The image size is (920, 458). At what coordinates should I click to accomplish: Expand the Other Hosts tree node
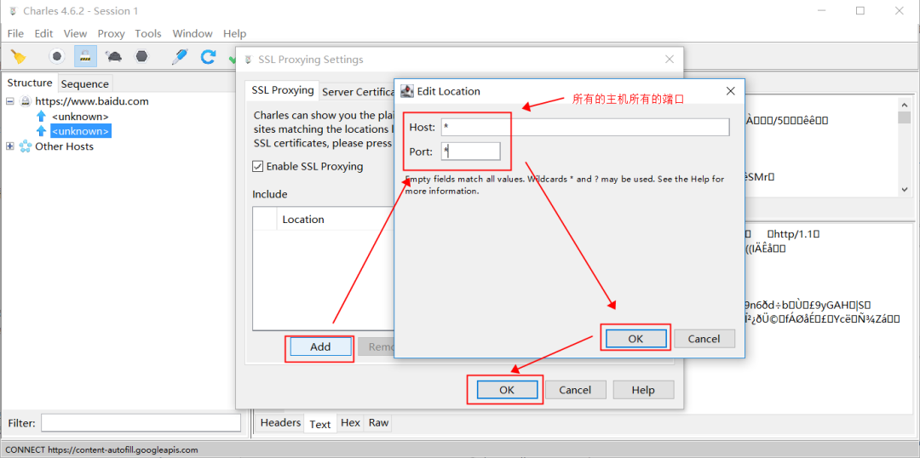10,146
